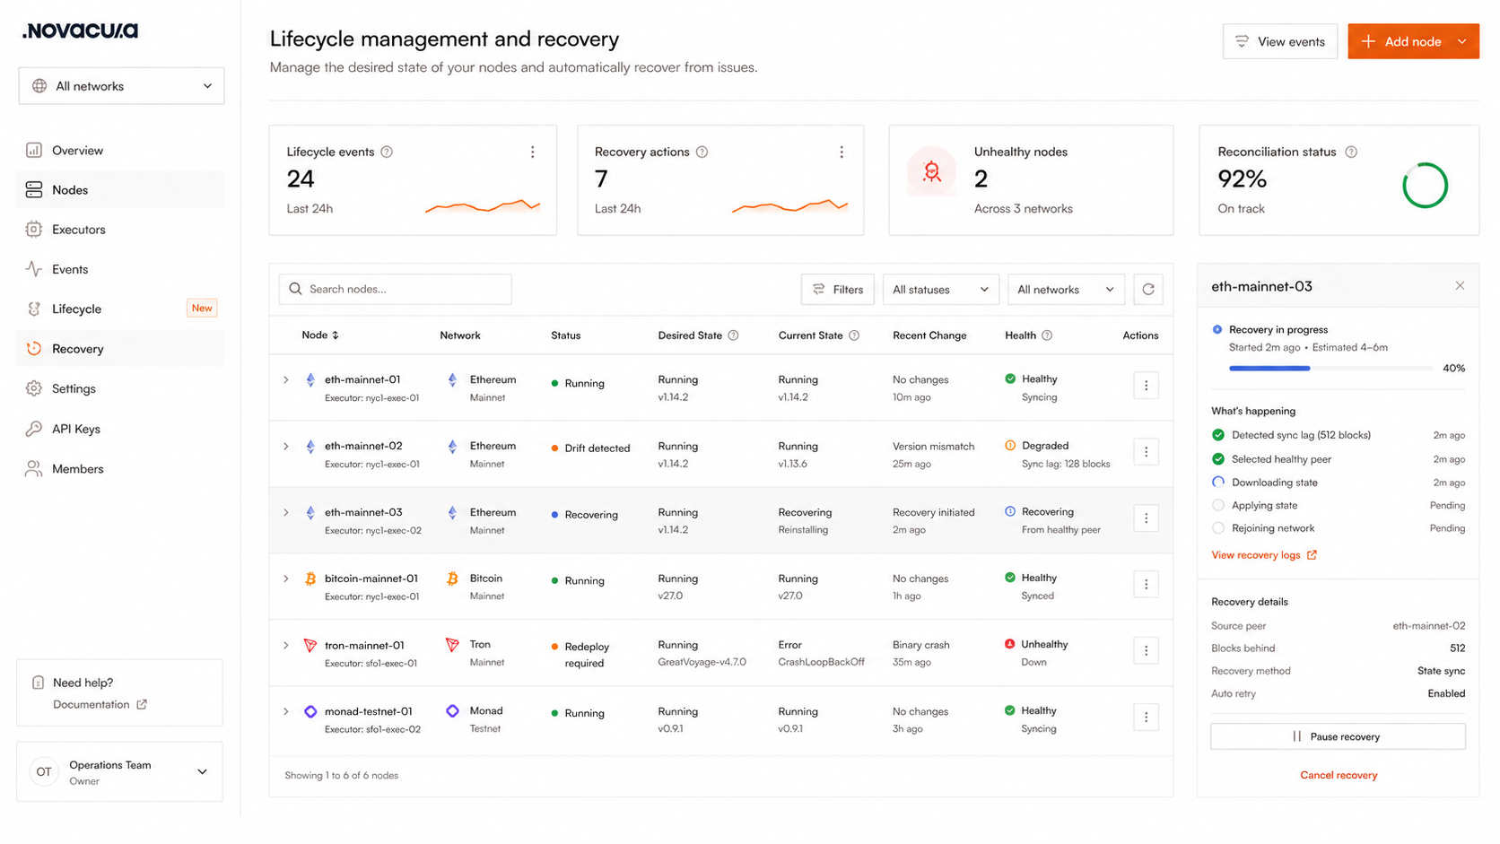Click Cancel recovery link

click(1339, 775)
